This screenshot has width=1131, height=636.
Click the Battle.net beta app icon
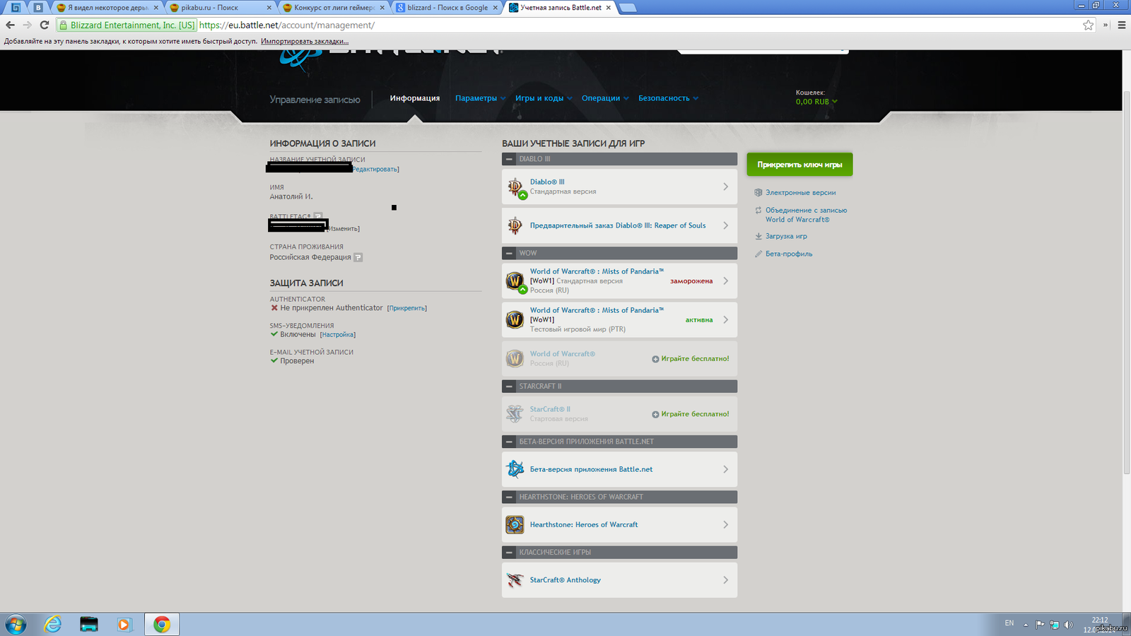coord(515,469)
